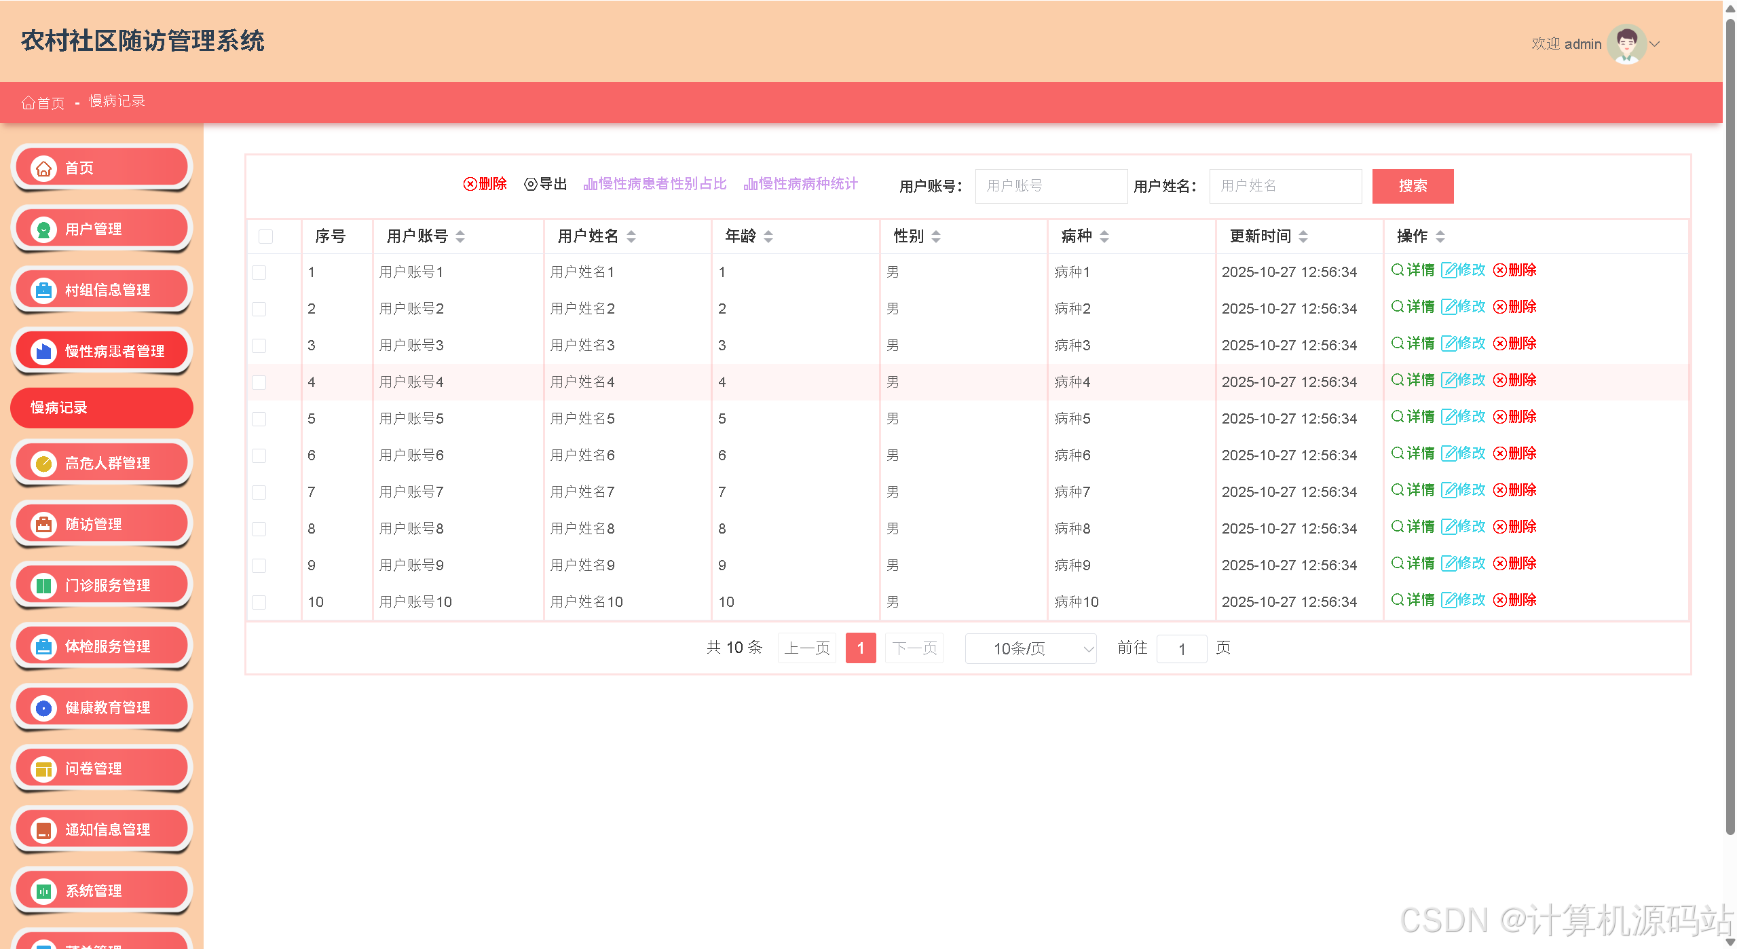Screen dimensions: 1737x949
Task: Focus the 用户账号 search field
Action: pyautogui.click(x=1051, y=186)
